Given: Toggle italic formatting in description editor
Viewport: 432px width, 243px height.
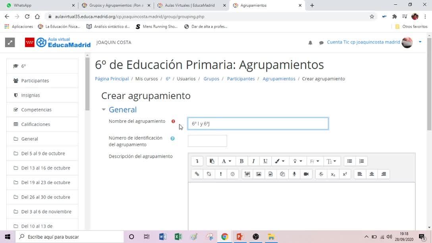Looking at the screenshot, I should click(253, 161).
